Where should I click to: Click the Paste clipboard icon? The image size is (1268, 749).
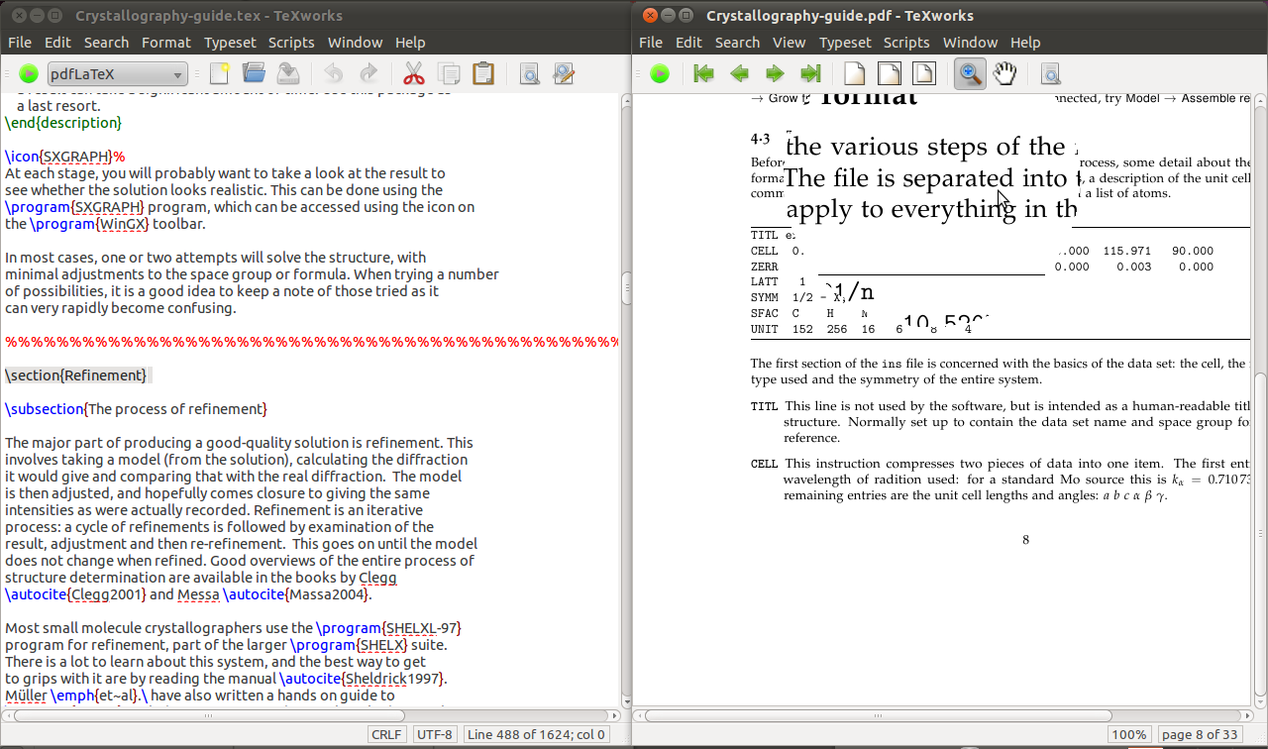point(483,73)
